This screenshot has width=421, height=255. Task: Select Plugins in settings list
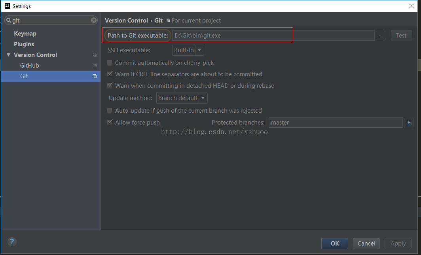pos(24,44)
